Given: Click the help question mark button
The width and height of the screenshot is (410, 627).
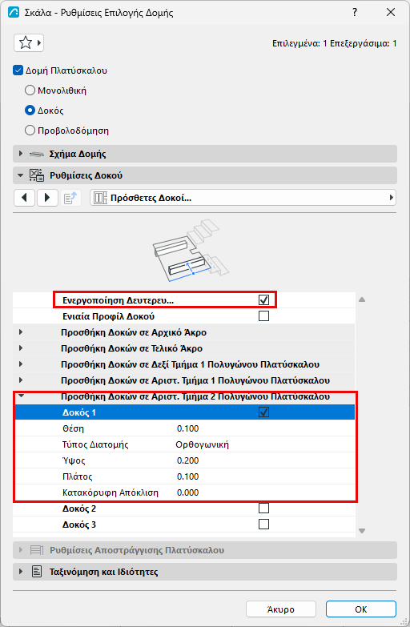Looking at the screenshot, I should (x=355, y=12).
